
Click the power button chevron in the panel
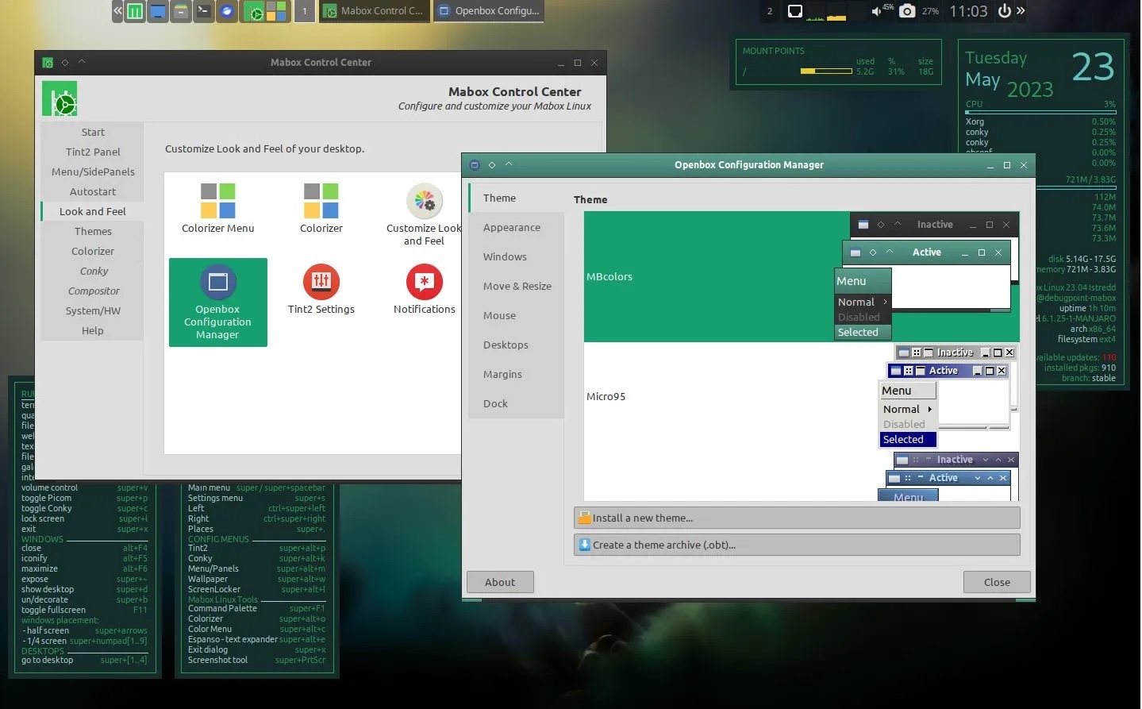tap(1021, 11)
